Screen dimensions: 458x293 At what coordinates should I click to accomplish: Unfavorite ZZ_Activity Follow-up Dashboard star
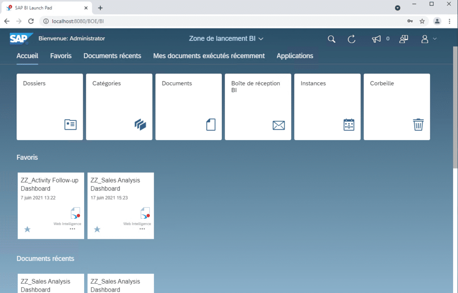tap(27, 229)
